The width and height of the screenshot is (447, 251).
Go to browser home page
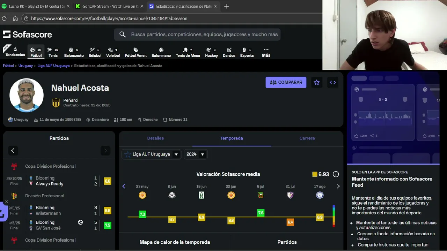15,18
